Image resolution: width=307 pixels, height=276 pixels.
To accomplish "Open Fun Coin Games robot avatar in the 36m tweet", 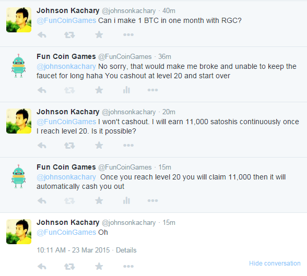I will [19, 66].
